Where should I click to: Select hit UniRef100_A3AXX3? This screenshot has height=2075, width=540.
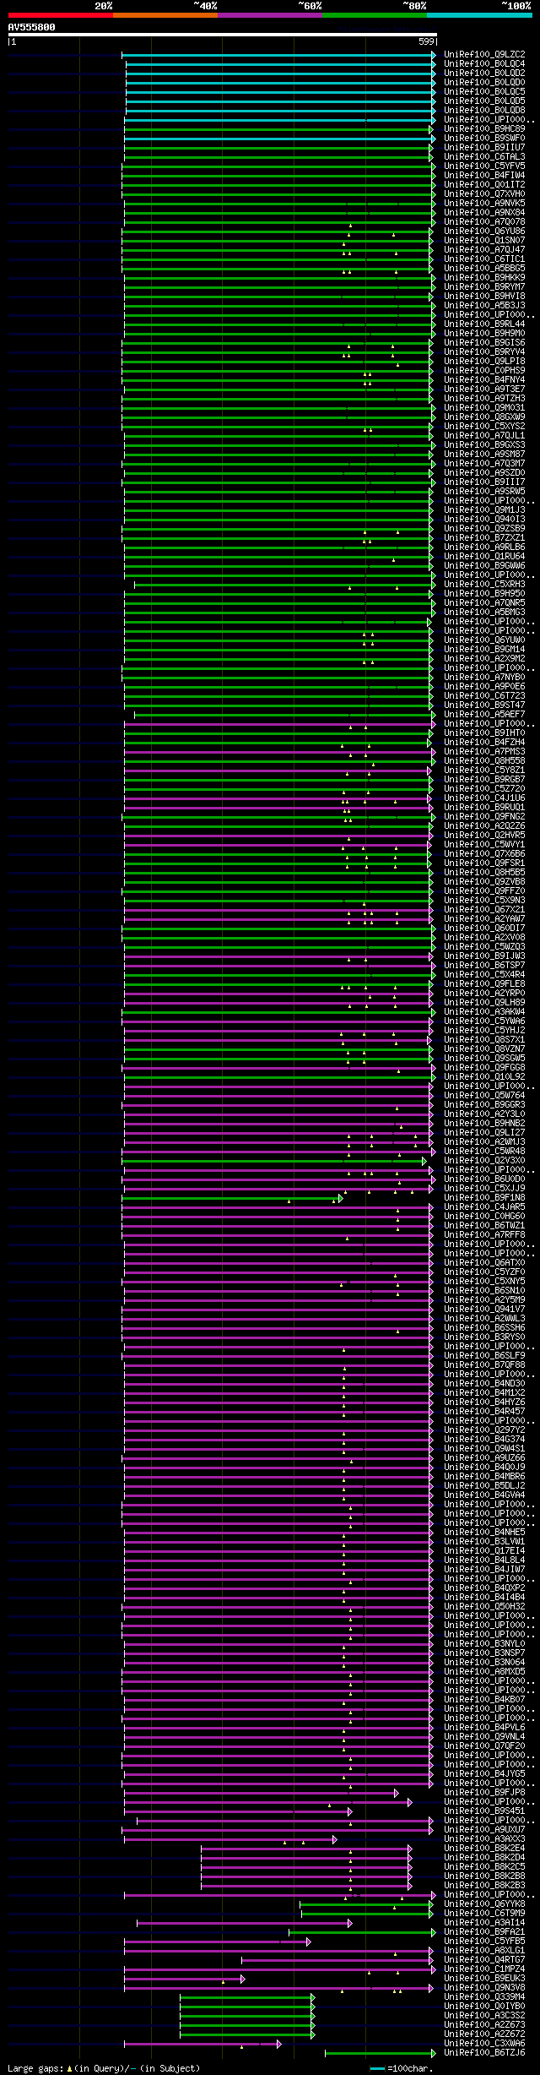point(484,1839)
